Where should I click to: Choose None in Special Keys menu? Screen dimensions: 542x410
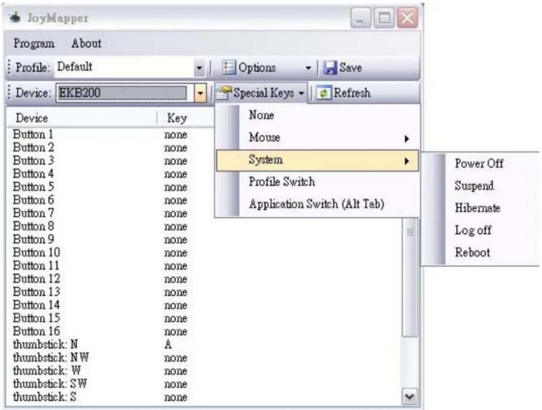(261, 116)
